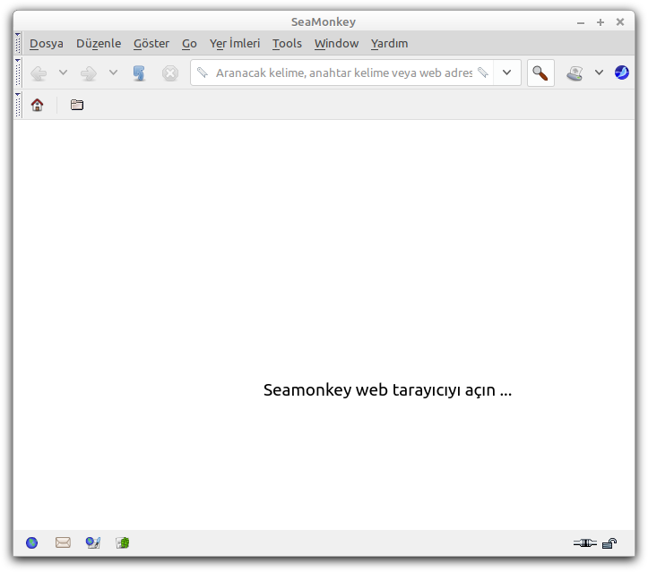
Task: Open the Bookmarks folder icon
Action: (77, 106)
